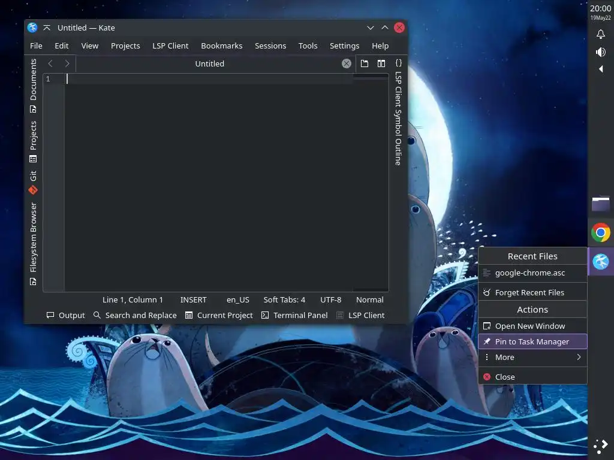
Task: Select Pin to Task Manager
Action: click(x=532, y=341)
